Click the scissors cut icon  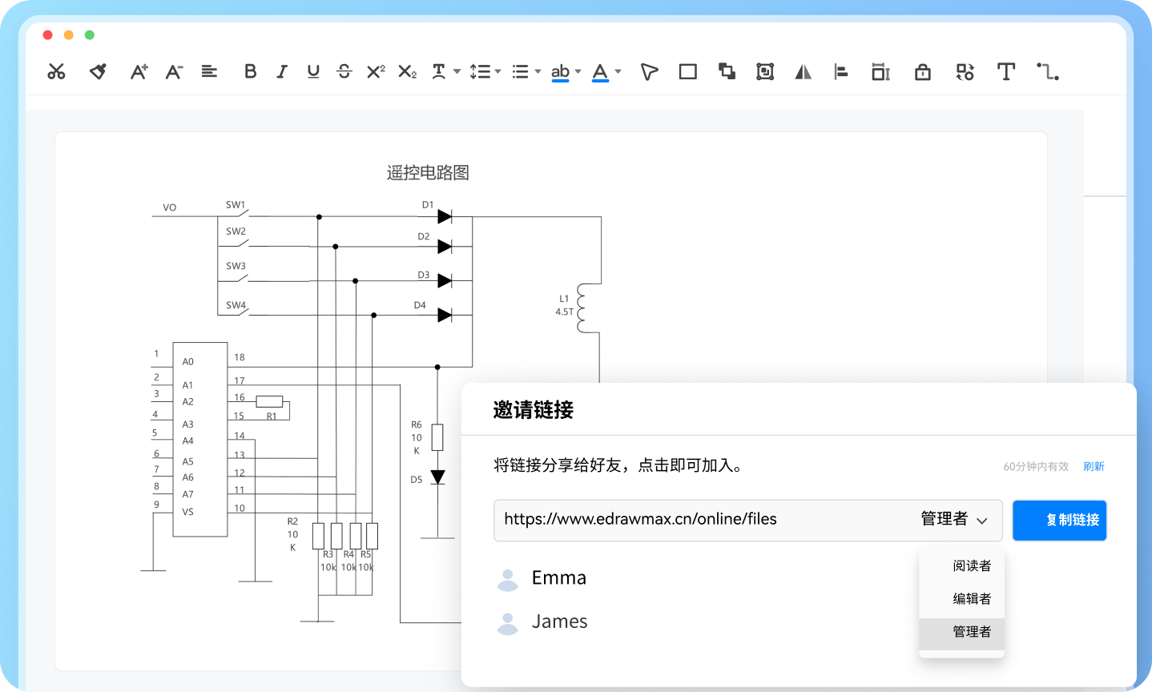click(x=56, y=72)
